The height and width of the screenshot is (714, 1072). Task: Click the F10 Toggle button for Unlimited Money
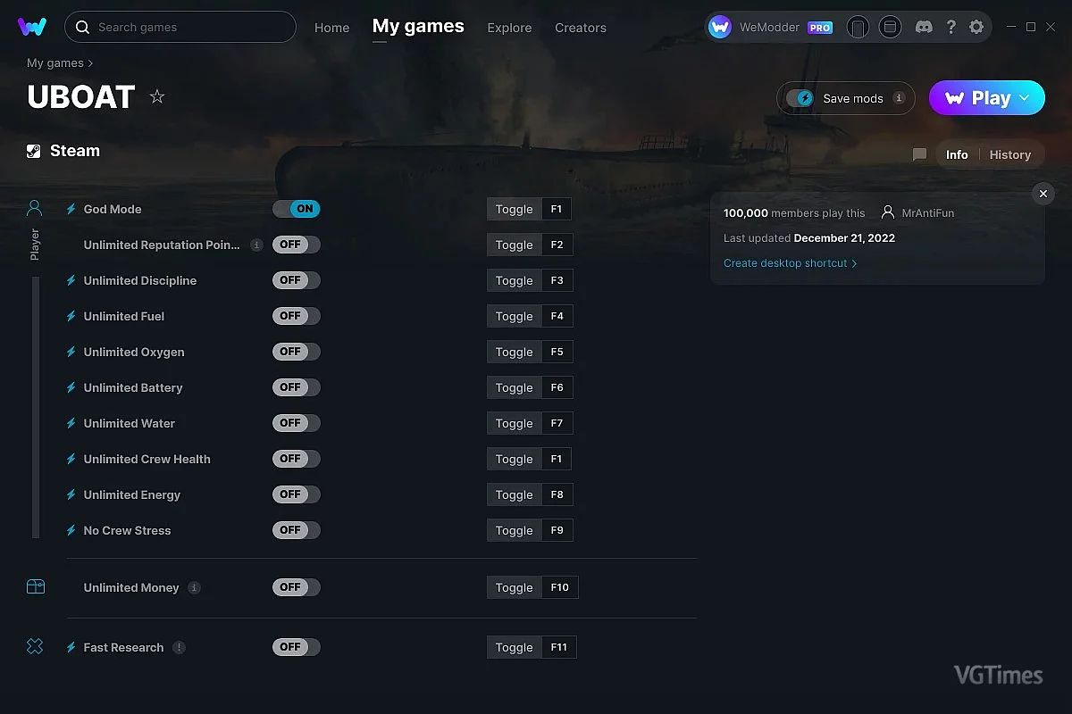coord(515,587)
